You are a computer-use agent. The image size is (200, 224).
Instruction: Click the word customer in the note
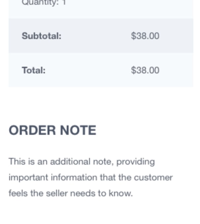pyautogui.click(x=153, y=177)
